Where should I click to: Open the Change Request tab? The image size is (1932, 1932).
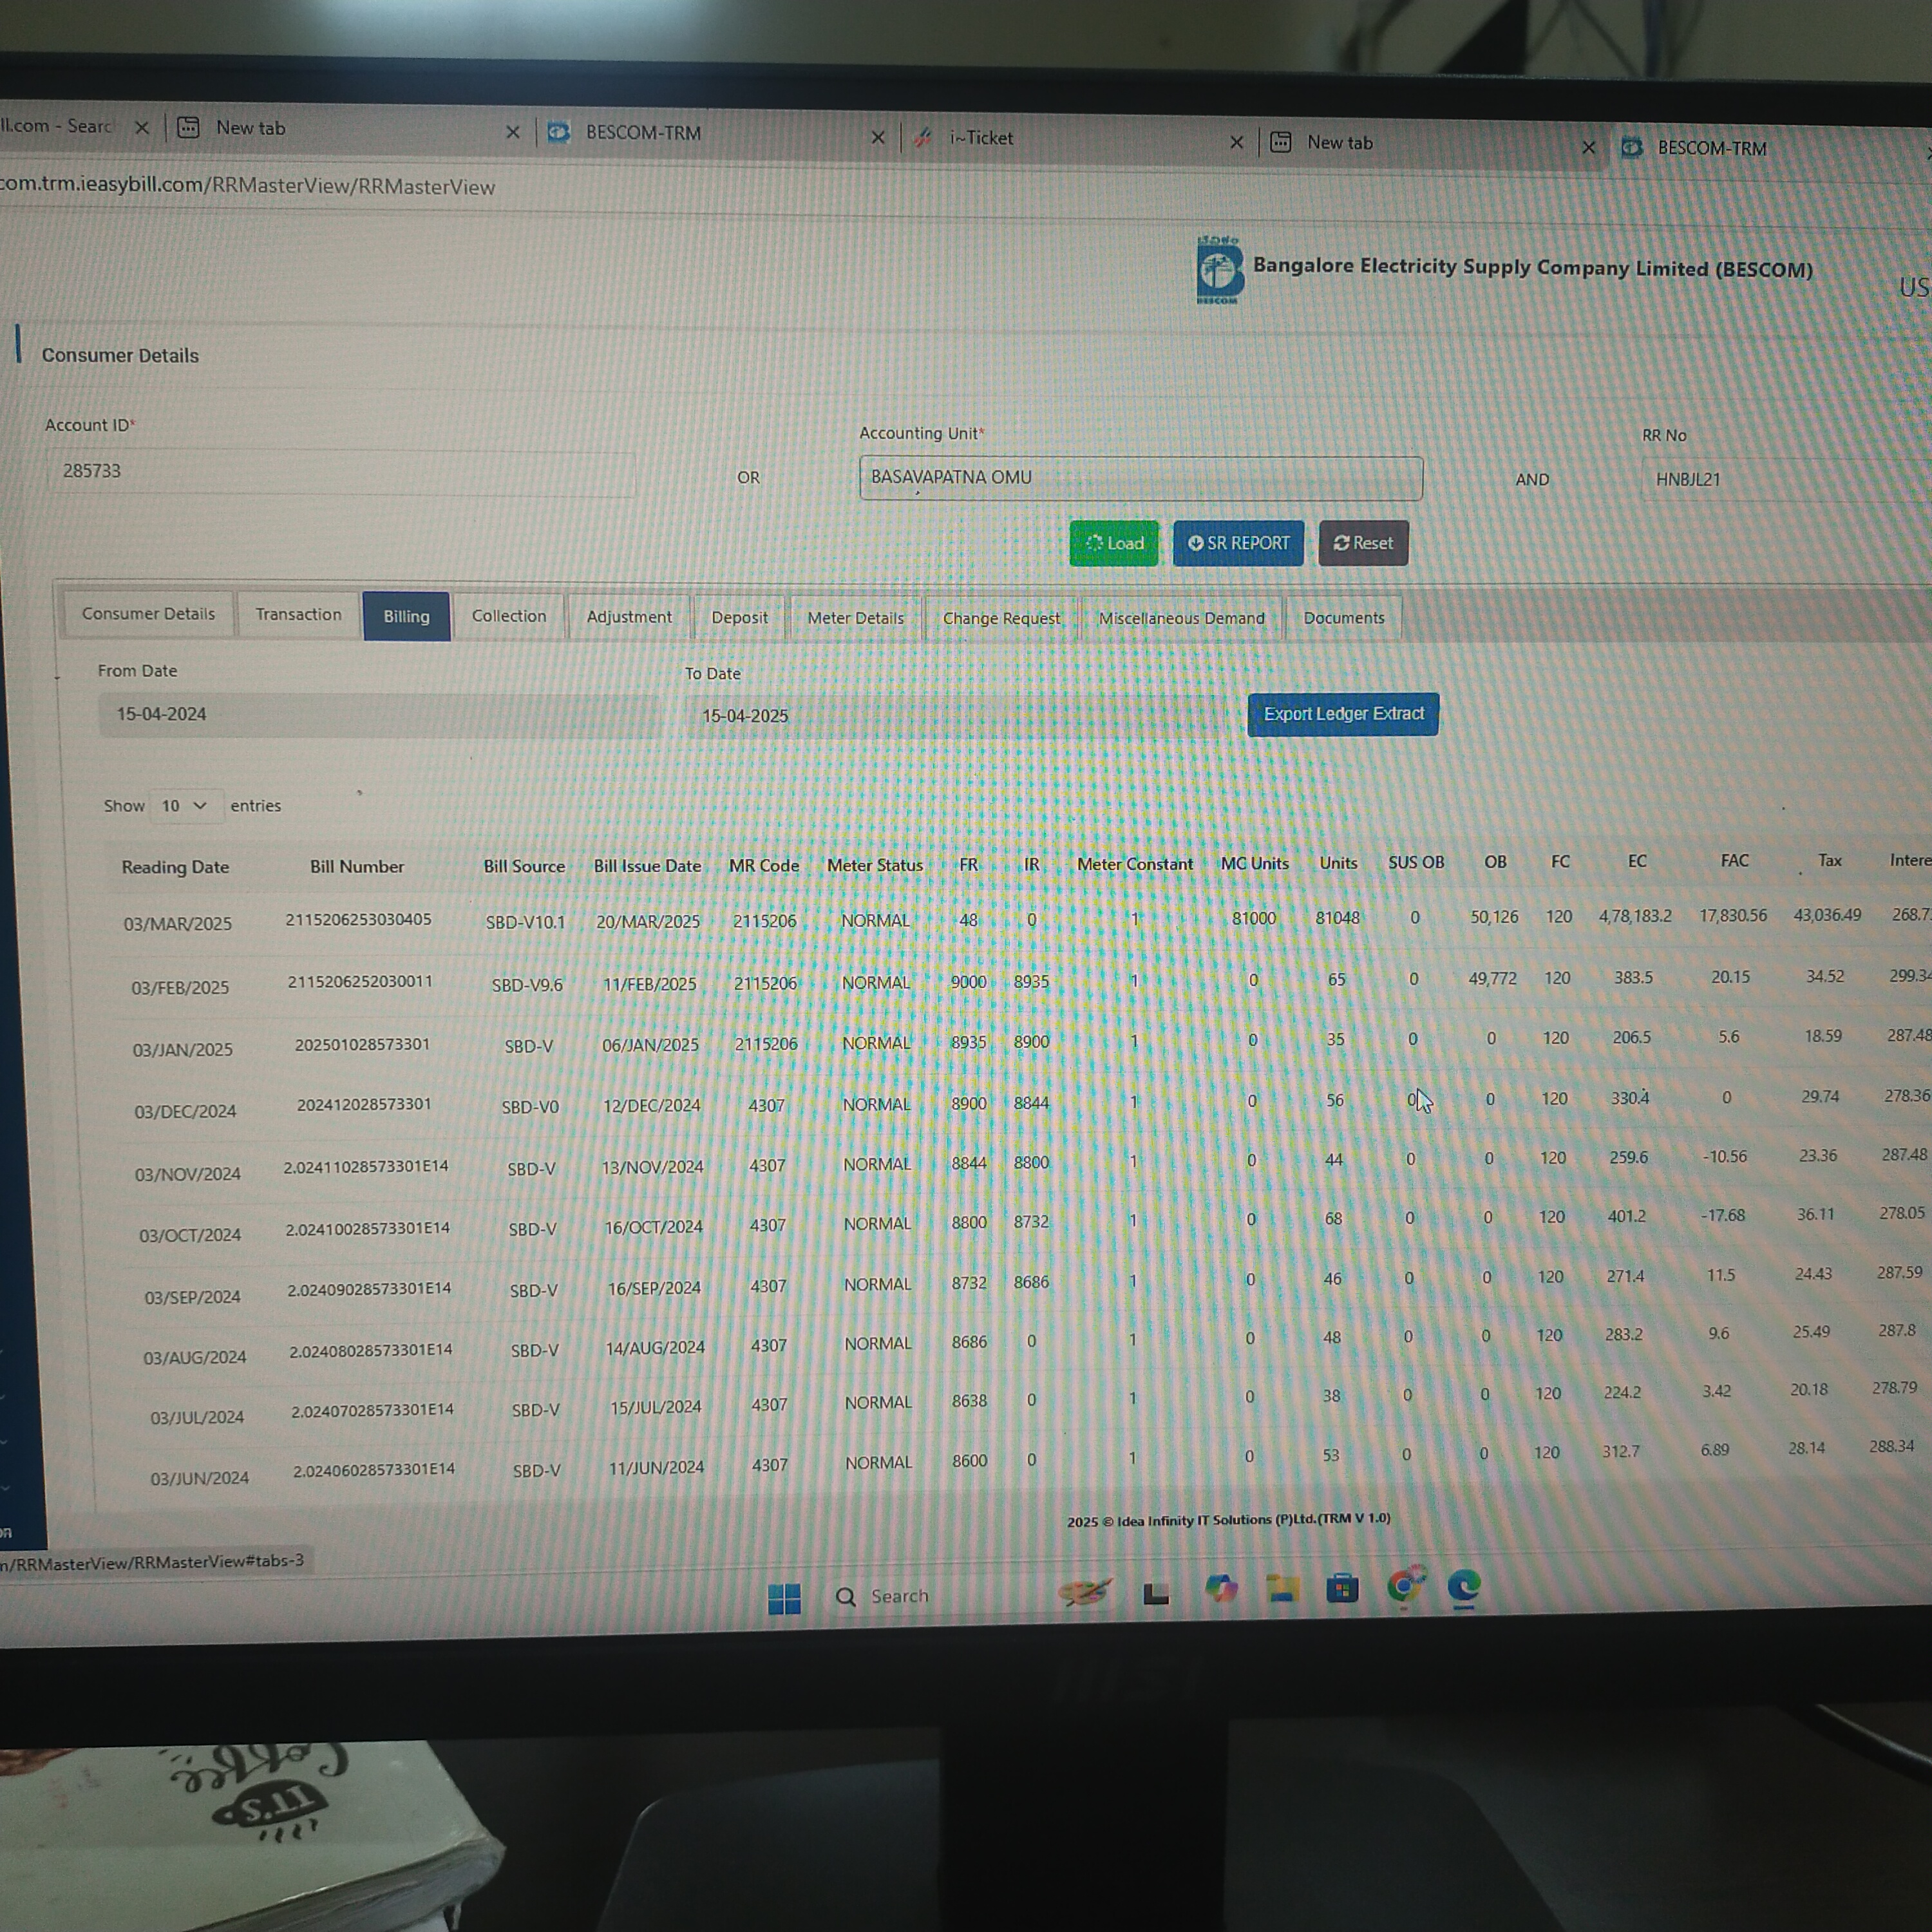[1001, 618]
